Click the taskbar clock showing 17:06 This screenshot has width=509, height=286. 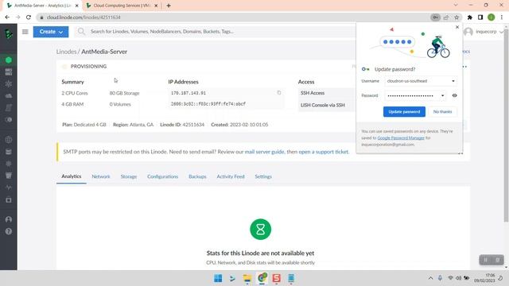pos(484,278)
